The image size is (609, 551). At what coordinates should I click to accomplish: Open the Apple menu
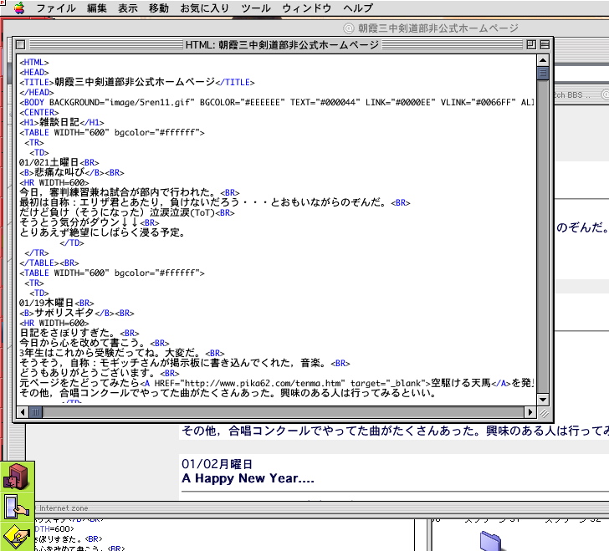point(18,8)
